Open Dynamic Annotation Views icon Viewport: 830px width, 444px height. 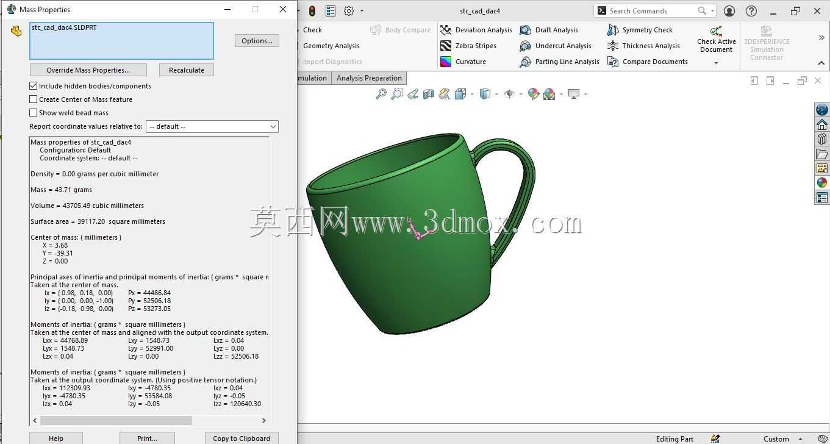[445, 94]
